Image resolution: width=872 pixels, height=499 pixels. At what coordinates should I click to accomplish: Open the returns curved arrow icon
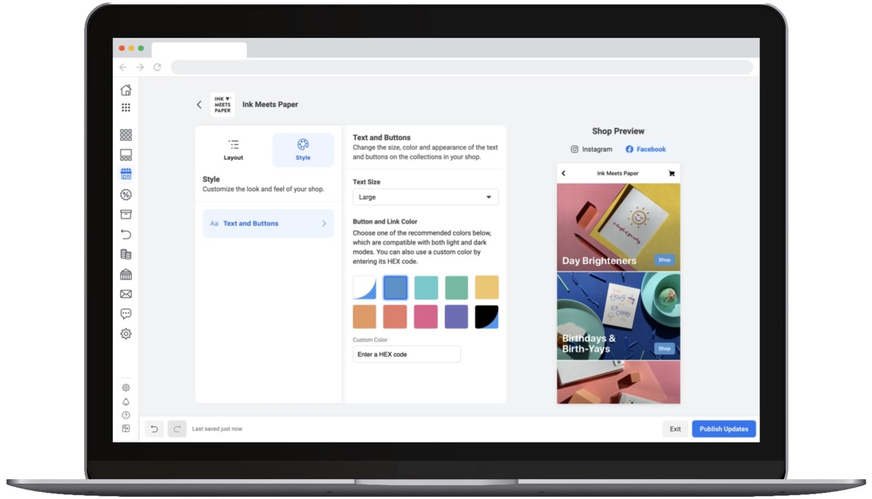(126, 234)
